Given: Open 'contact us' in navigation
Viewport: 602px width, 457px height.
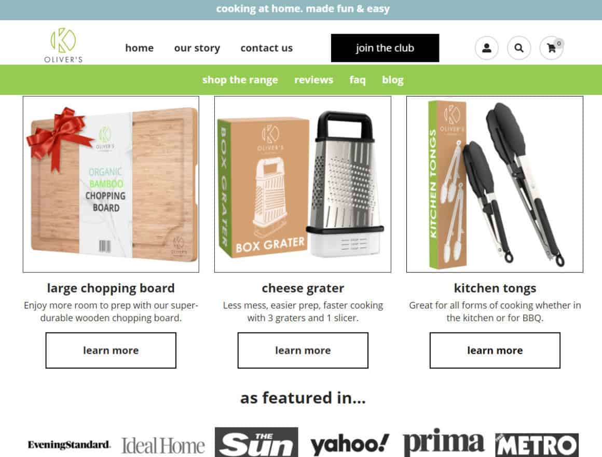Looking at the screenshot, I should [266, 48].
